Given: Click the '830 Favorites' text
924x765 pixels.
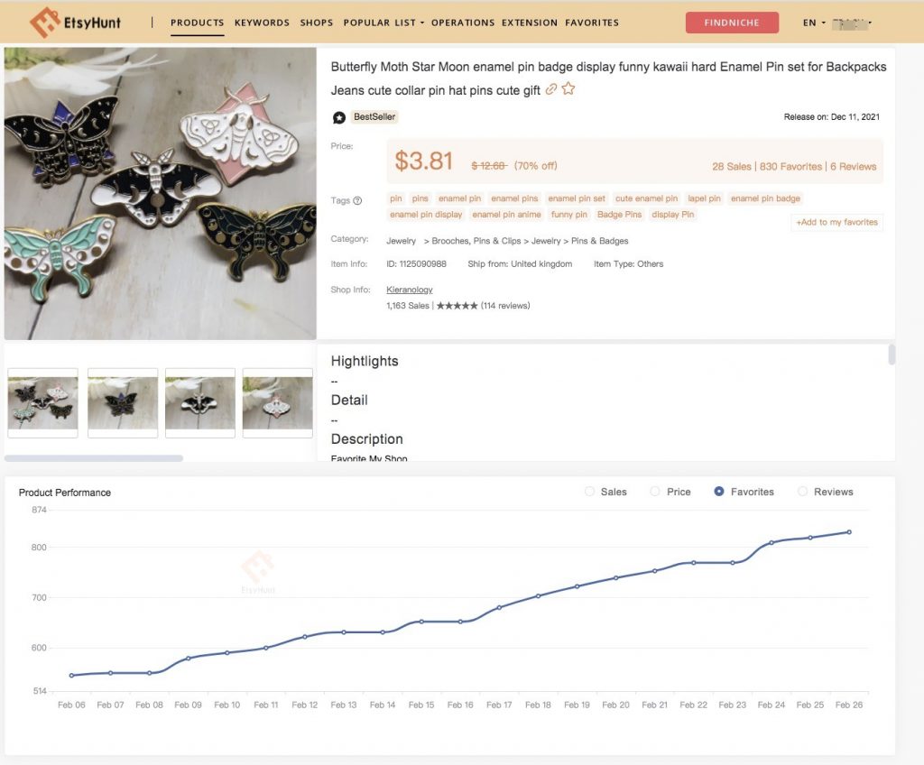Looking at the screenshot, I should coord(790,167).
